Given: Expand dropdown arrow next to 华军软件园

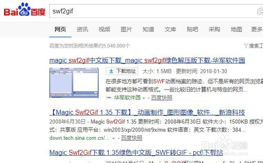Looking at the screenshot, I should (x=144, y=98).
